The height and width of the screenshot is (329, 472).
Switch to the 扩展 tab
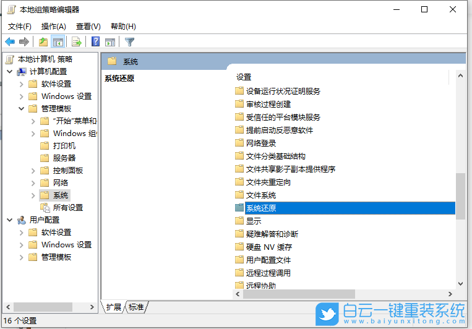click(x=114, y=307)
